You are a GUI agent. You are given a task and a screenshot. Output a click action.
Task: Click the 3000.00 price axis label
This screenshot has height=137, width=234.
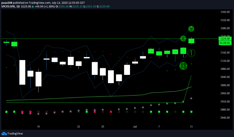click(x=225, y=85)
